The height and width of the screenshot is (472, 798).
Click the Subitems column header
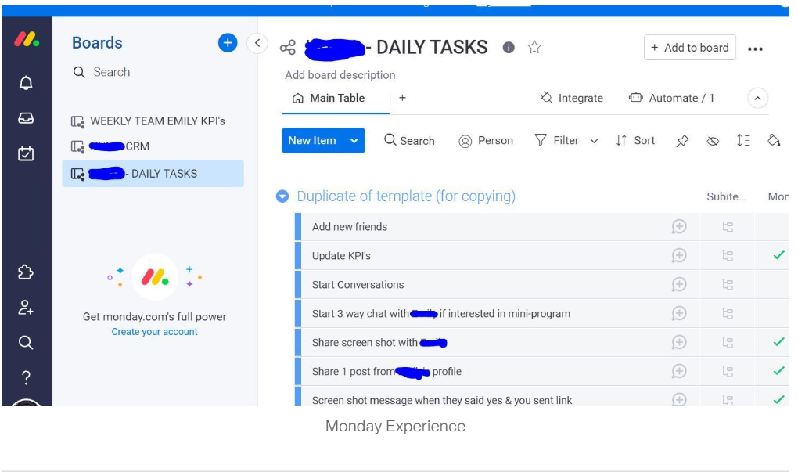(726, 196)
